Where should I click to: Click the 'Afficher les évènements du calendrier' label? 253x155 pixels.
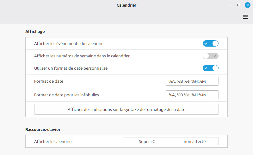pos(70,43)
